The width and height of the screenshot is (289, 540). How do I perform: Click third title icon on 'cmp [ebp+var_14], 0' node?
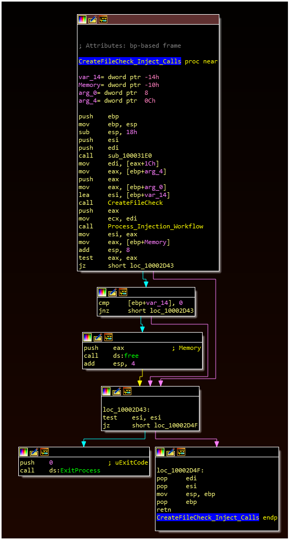123,292
